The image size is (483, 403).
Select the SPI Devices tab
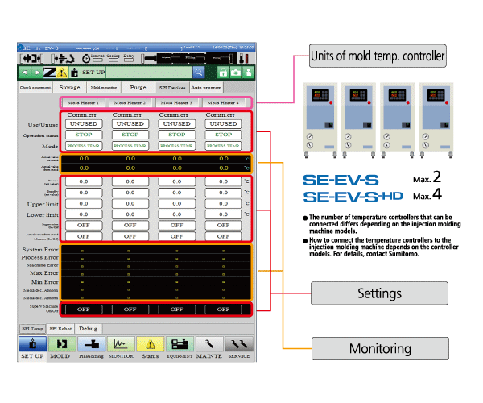[x=172, y=88]
